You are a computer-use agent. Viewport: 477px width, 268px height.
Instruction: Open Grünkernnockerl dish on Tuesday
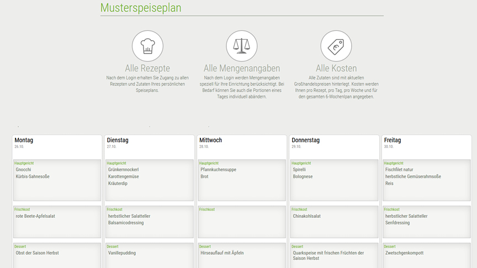[123, 169]
